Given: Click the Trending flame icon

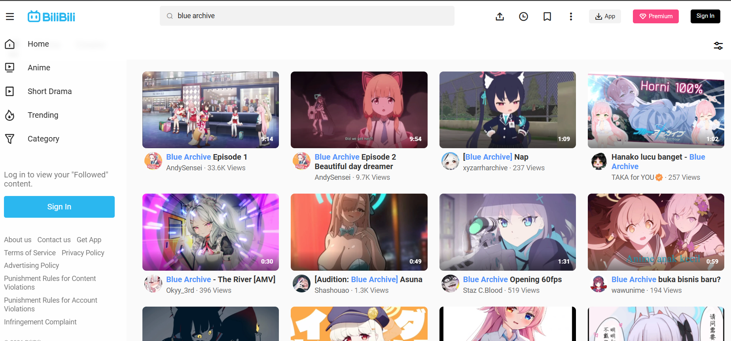Looking at the screenshot, I should (x=10, y=115).
